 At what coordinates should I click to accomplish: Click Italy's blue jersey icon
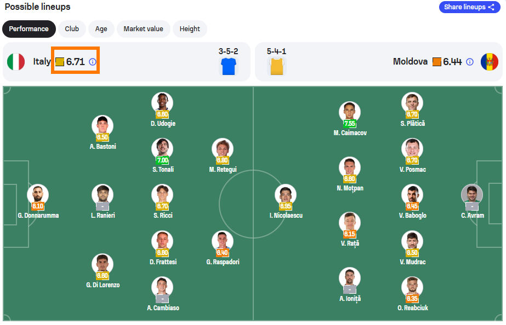[x=229, y=66]
